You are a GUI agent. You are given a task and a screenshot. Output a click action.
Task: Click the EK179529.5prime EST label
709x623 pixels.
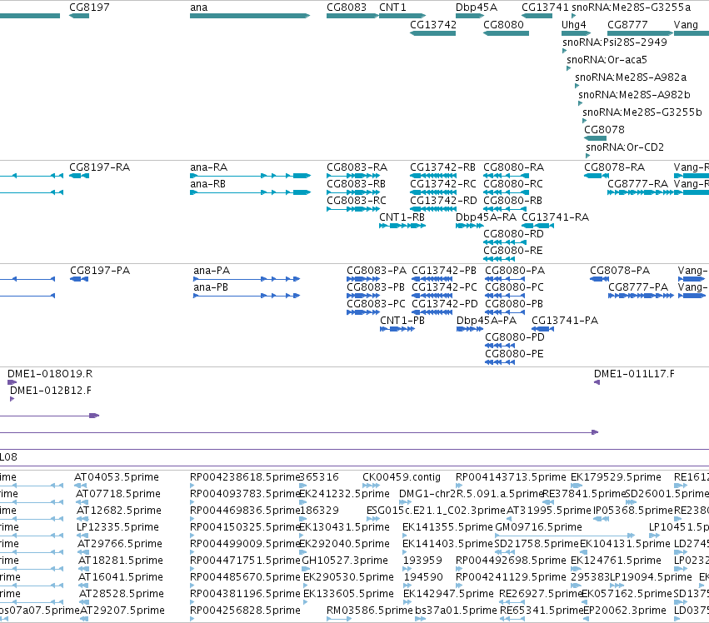click(x=616, y=477)
